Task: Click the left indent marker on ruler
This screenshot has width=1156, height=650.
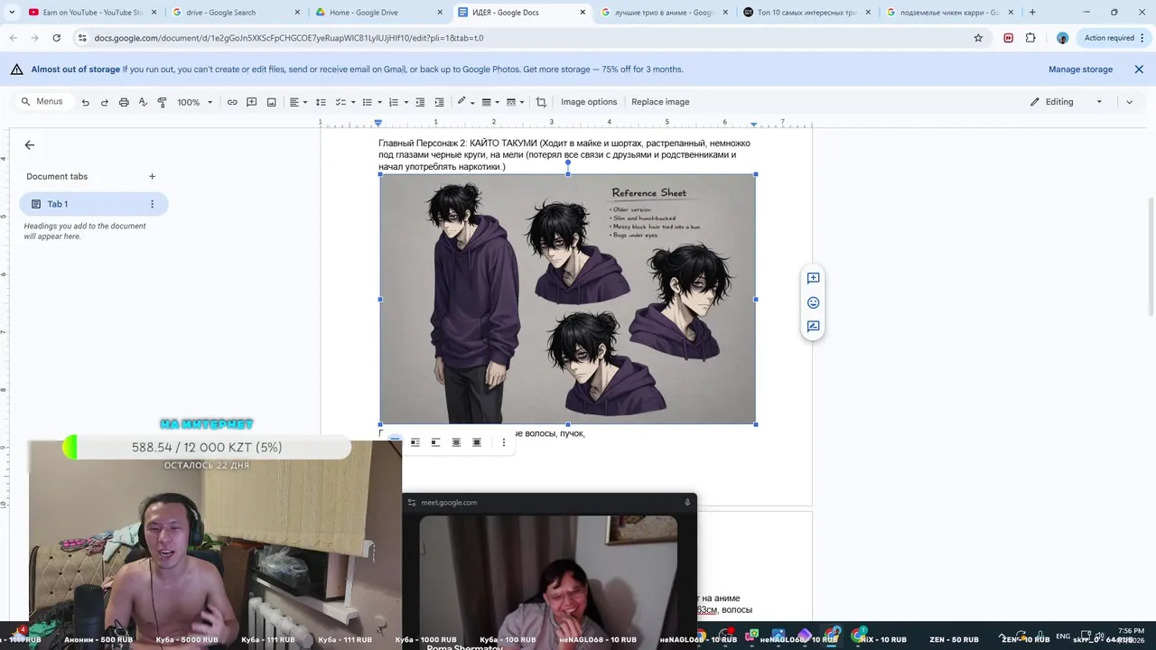Action: click(x=378, y=122)
